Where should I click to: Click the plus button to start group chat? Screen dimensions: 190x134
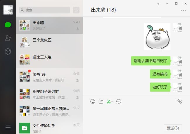click(x=76, y=10)
